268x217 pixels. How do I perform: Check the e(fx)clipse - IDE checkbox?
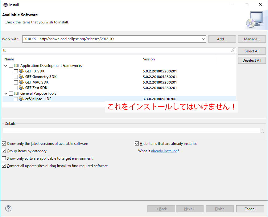[x=16, y=99]
